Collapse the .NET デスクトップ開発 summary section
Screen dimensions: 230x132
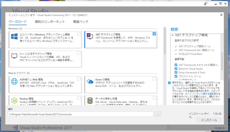[x=173, y=35]
